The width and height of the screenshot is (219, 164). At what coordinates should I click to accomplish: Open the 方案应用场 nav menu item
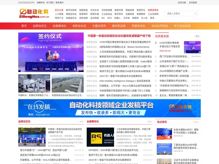click(99, 26)
